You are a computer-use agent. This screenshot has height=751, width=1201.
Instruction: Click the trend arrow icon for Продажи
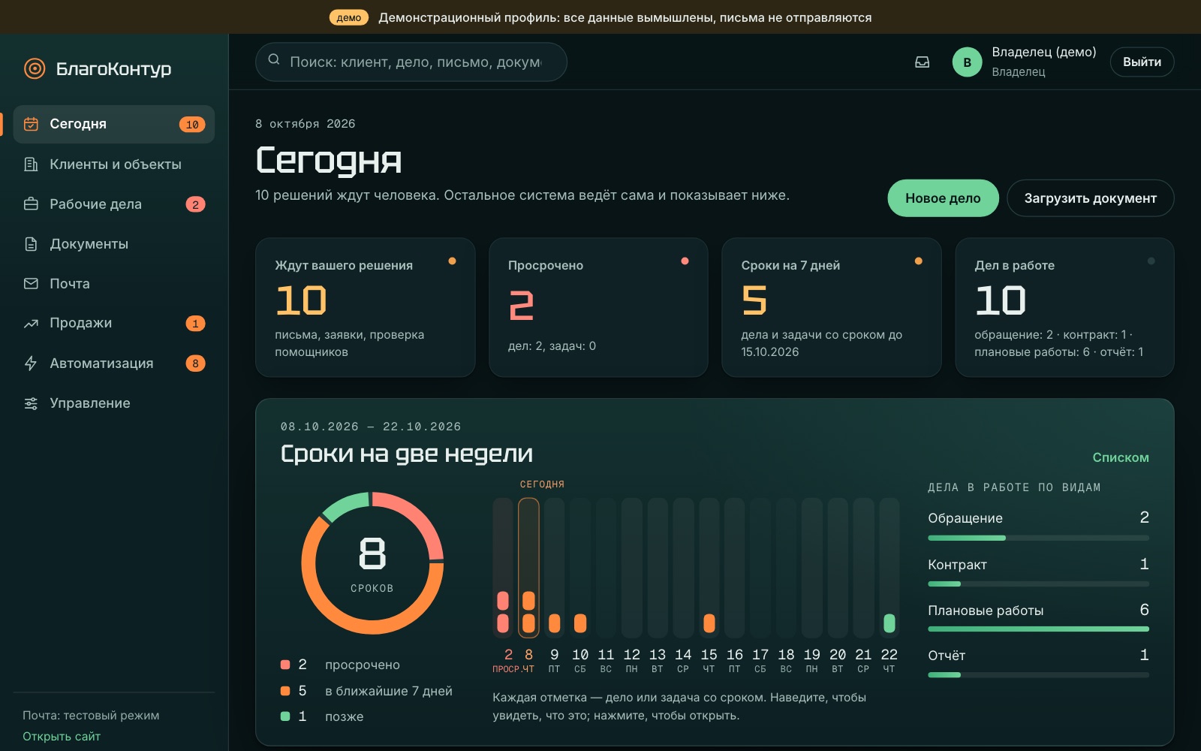[x=31, y=323]
